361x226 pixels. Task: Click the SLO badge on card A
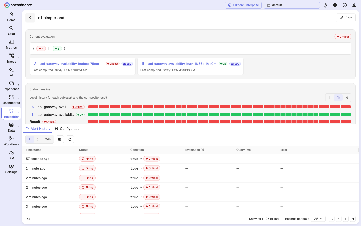pos(127,64)
